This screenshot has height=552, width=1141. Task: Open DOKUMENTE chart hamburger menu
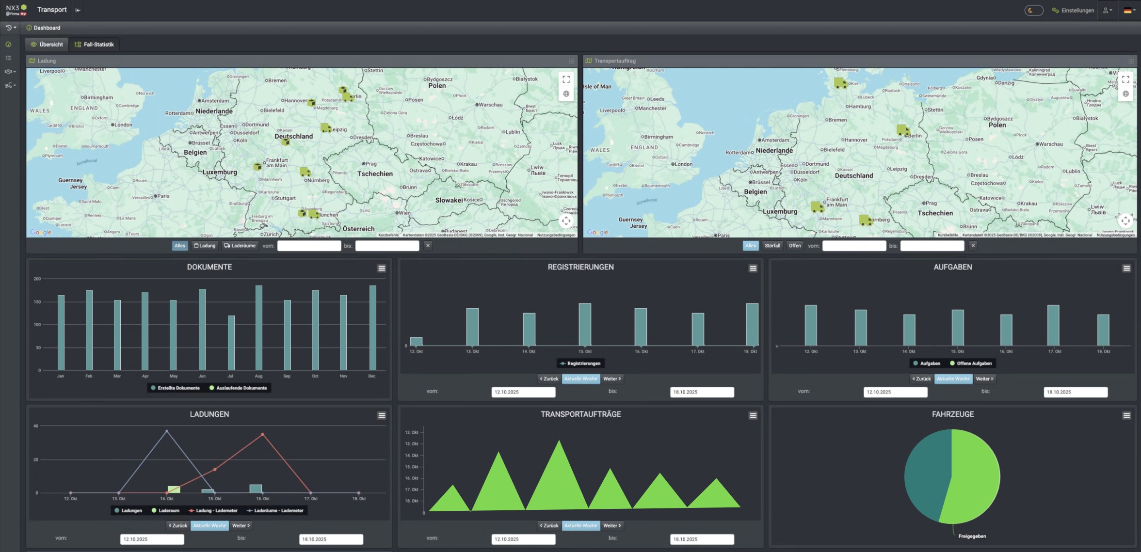pos(382,268)
